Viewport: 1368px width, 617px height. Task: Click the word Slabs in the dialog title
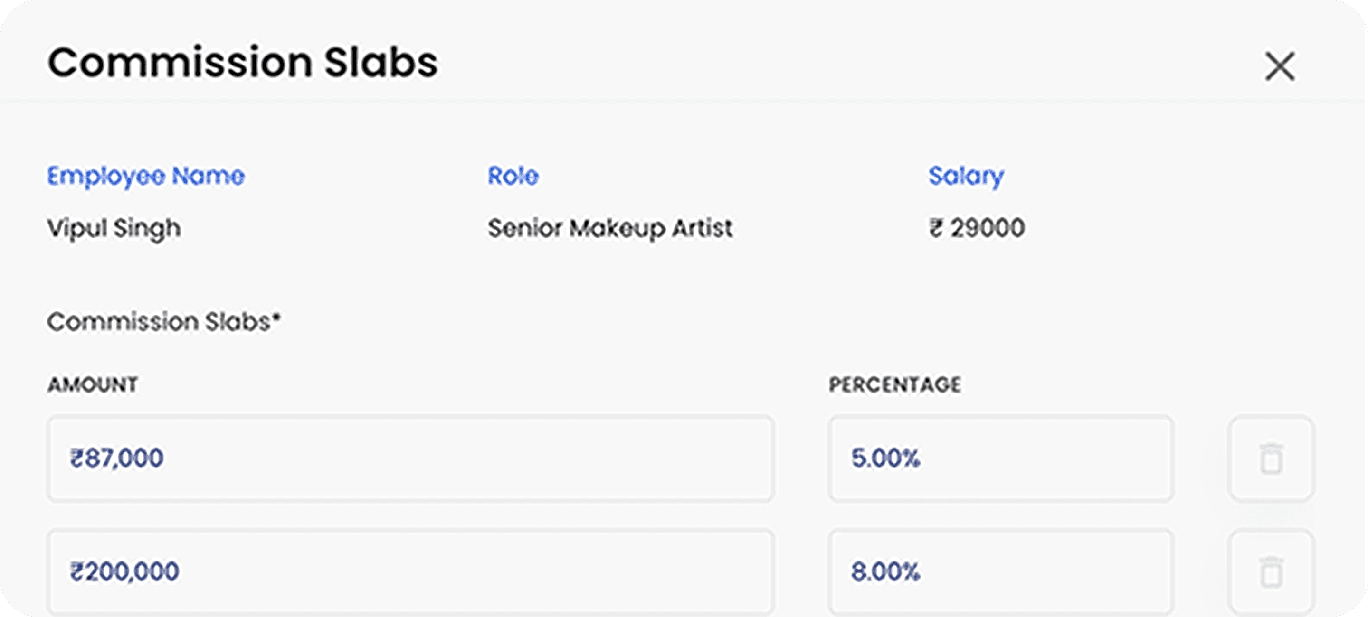pyautogui.click(x=381, y=63)
